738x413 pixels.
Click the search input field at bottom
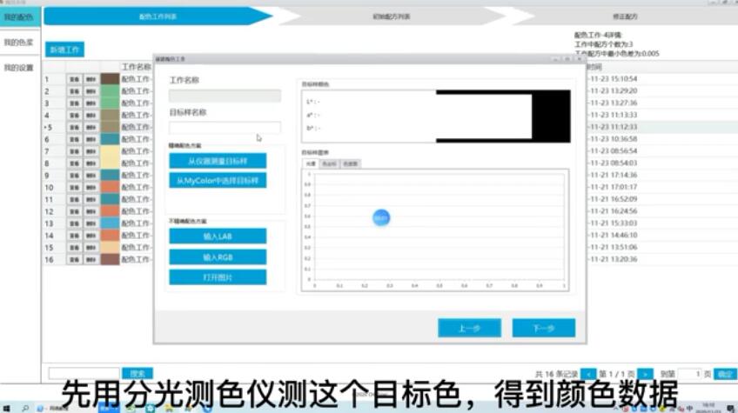(x=84, y=374)
